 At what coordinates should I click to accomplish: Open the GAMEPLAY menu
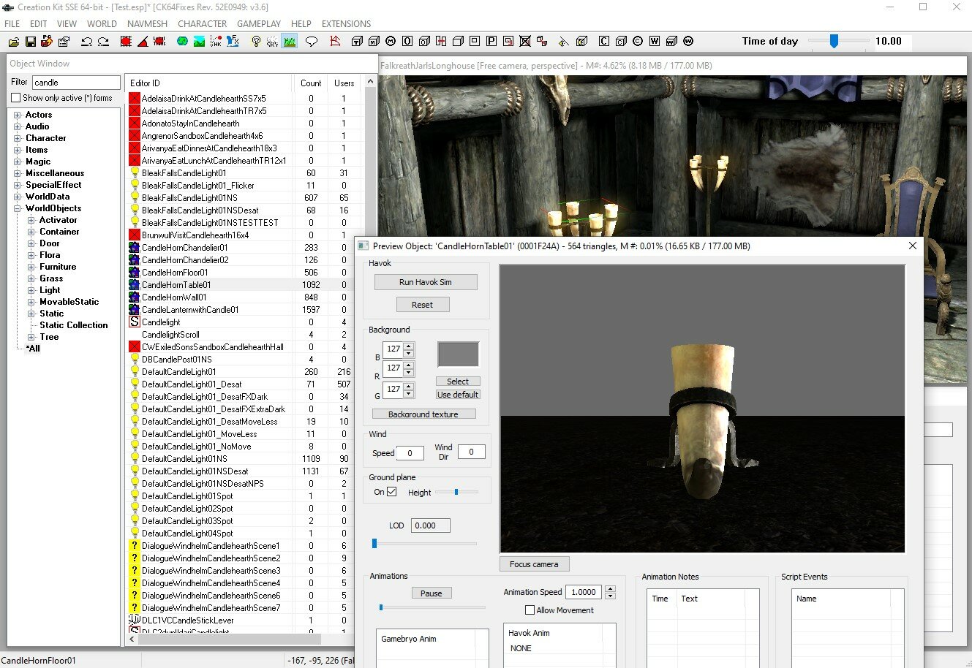pyautogui.click(x=259, y=23)
